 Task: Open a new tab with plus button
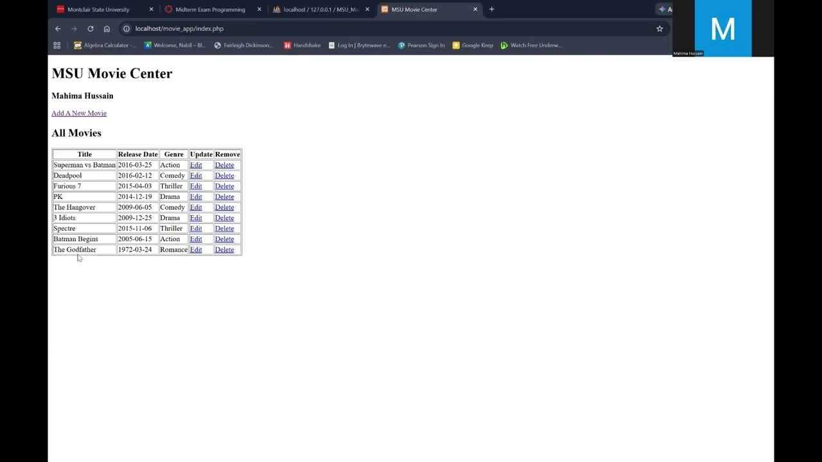click(x=492, y=10)
